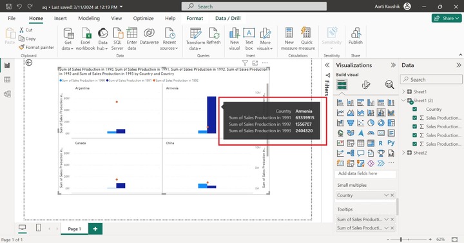
Task: Pick the Ribbon chart visual
Action: point(391,113)
